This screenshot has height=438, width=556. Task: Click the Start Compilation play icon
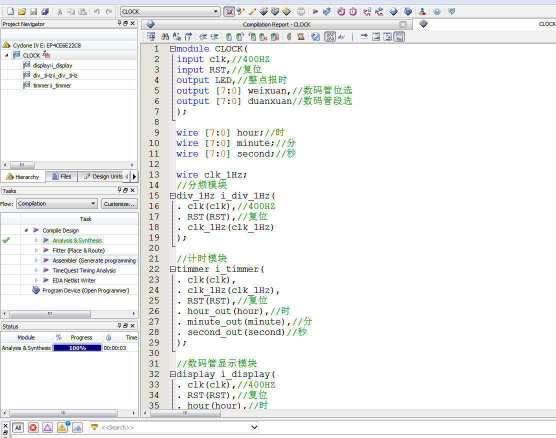[x=315, y=11]
